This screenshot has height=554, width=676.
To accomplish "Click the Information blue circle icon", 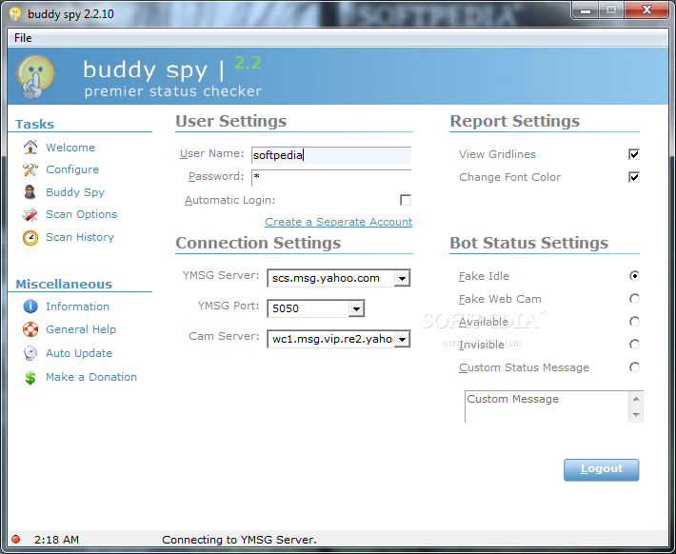I will click(30, 307).
